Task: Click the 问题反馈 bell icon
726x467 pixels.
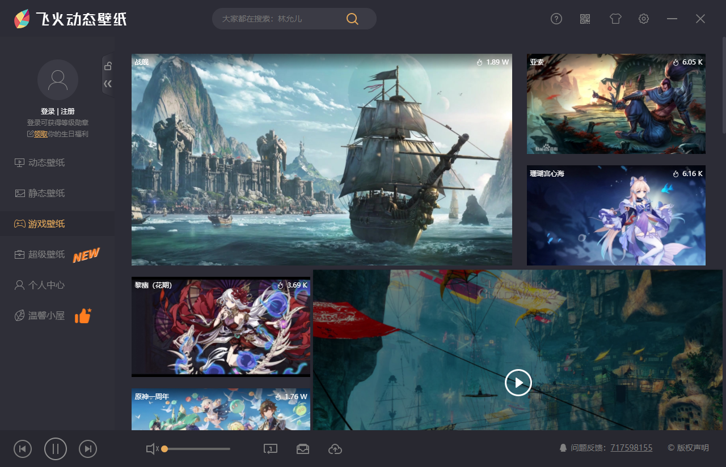Action: [x=563, y=448]
